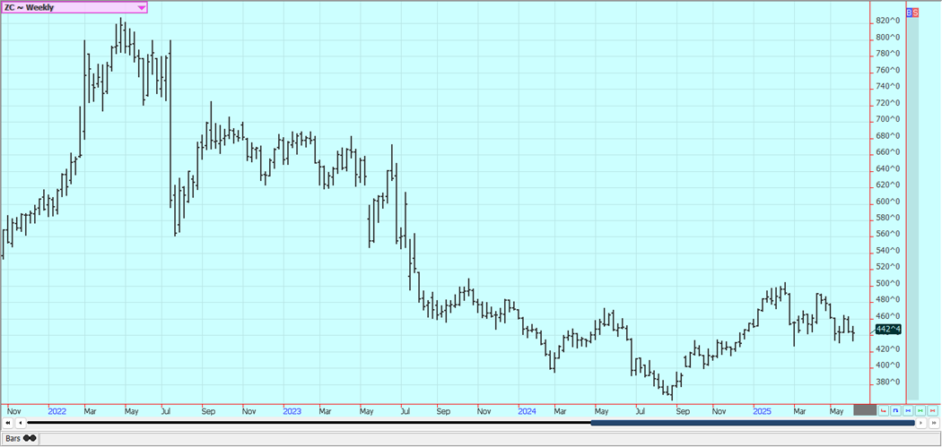Click the gray box on the time axis
Image resolution: width=942 pixels, height=447 pixels.
tap(864, 410)
